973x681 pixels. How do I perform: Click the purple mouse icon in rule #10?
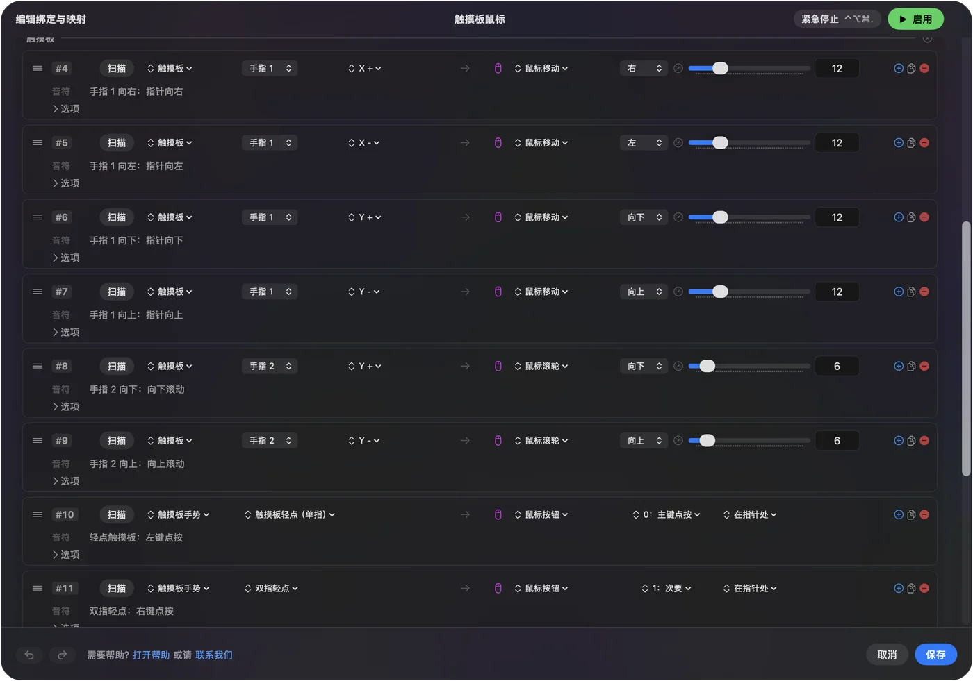pyautogui.click(x=498, y=514)
